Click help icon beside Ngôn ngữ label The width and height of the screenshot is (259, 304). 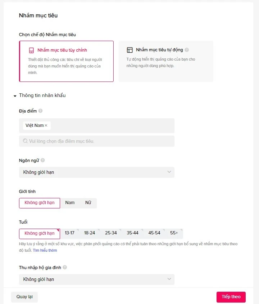pyautogui.click(x=43, y=160)
